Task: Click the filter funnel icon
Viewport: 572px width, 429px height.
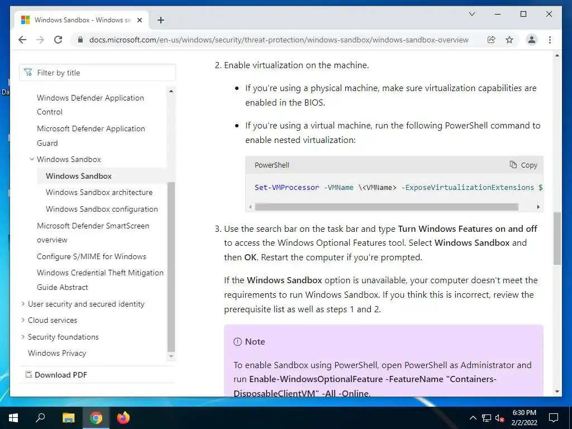Action: 28,73
